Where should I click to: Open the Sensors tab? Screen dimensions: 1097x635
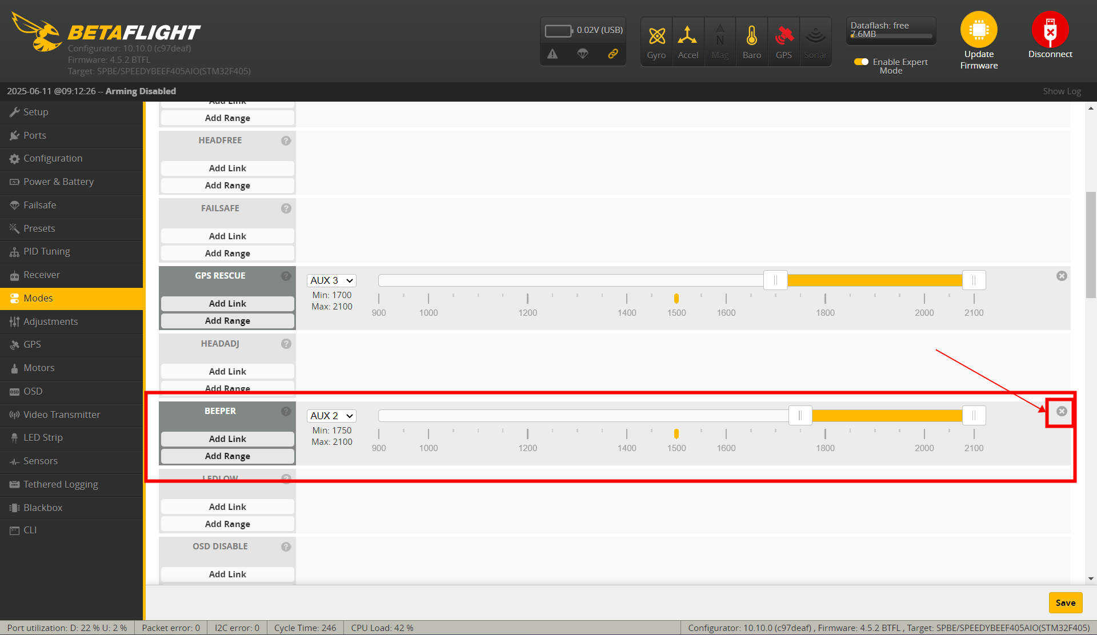(71, 461)
